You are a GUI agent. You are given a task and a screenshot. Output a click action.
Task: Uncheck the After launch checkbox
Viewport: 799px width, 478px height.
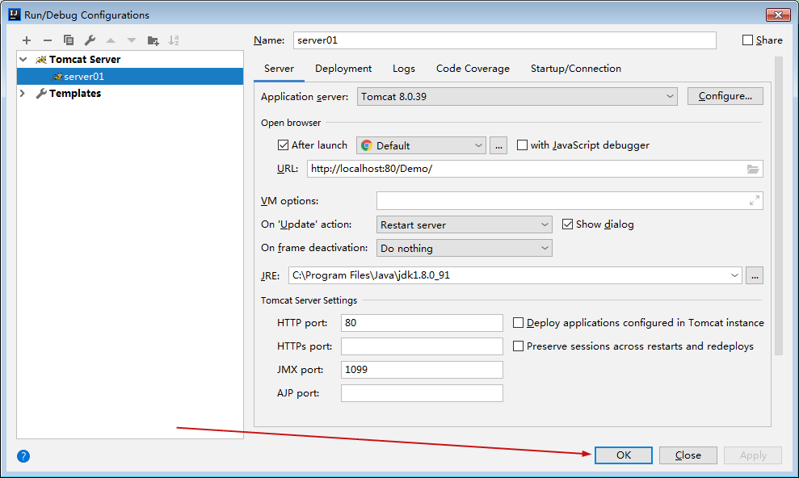pyautogui.click(x=283, y=145)
